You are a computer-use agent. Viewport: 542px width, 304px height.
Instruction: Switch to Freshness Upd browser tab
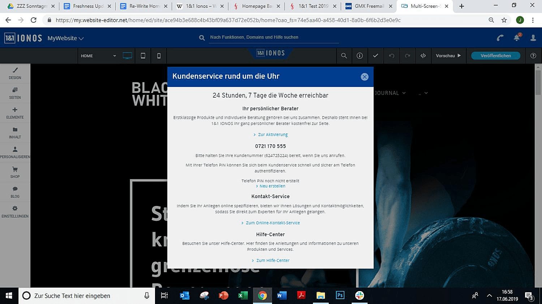point(87,6)
